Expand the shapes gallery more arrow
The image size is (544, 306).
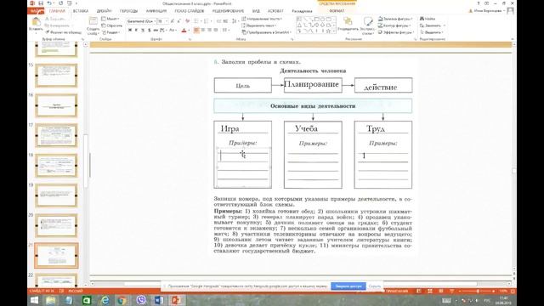point(334,31)
